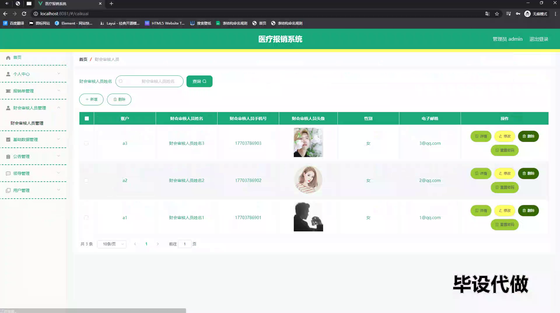Expand the 领导管理 menu chevron

point(59,173)
